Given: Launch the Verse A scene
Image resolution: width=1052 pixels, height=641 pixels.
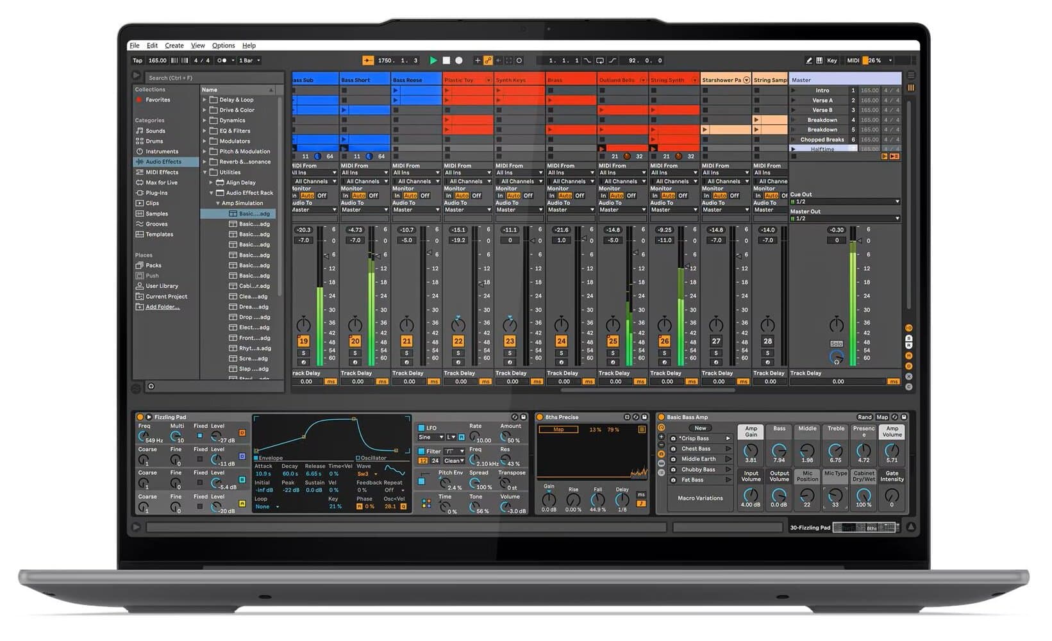Looking at the screenshot, I should (x=793, y=100).
